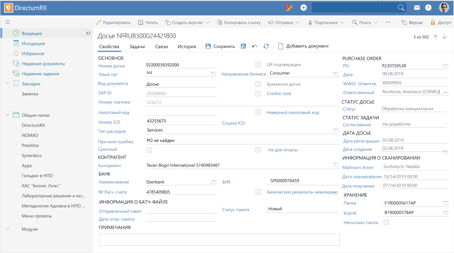
Task: Click the Читать read button
Action: [x=148, y=22]
